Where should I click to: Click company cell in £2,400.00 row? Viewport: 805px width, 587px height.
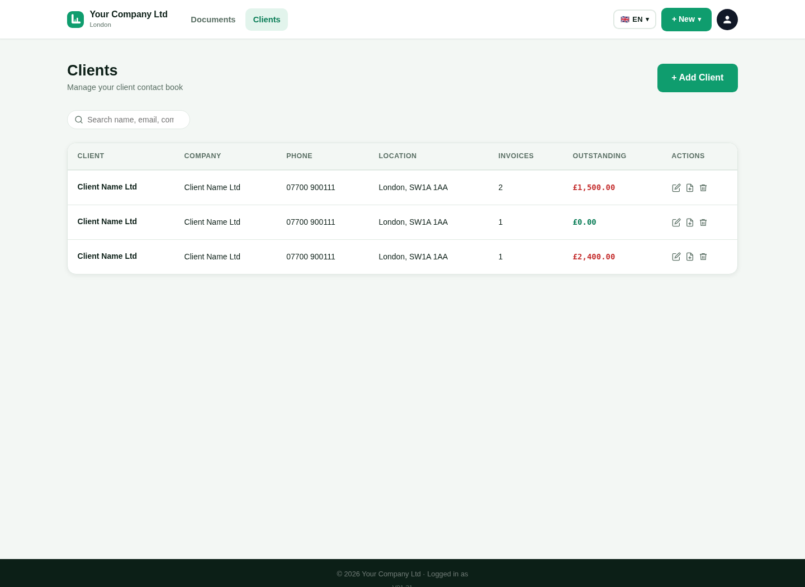tap(212, 257)
